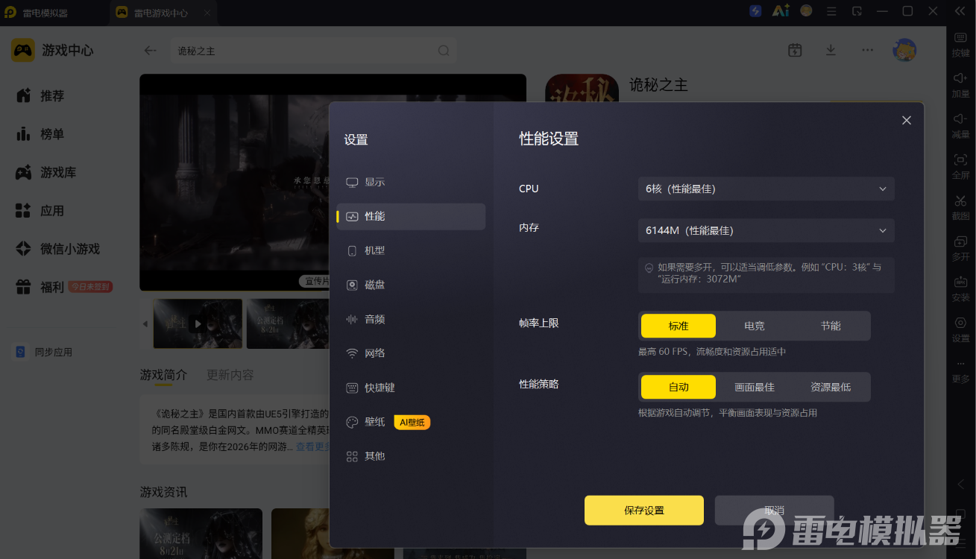This screenshot has height=559, width=976.
Task: Open the 网络 settings section
Action: (411, 353)
